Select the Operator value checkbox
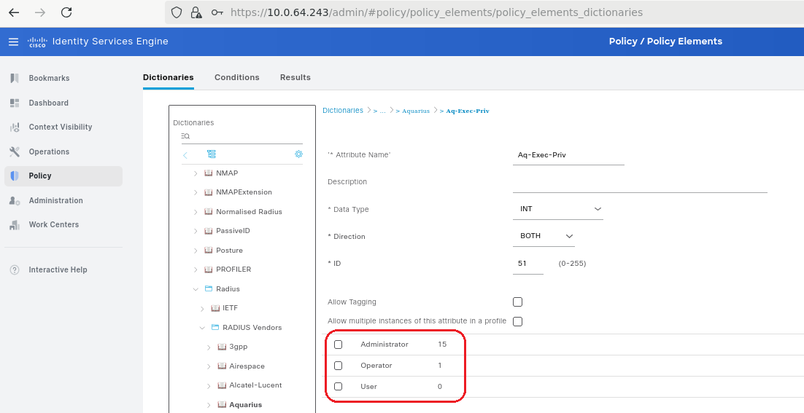This screenshot has width=804, height=413. coord(338,366)
